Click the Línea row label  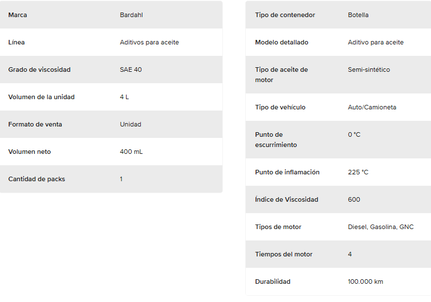point(17,42)
